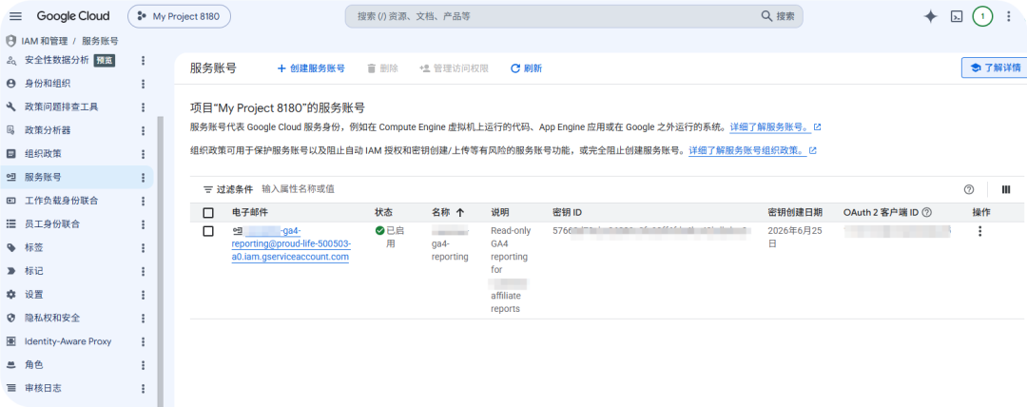The image size is (1027, 407).
Task: Open the column display options icon
Action: pos(1006,189)
